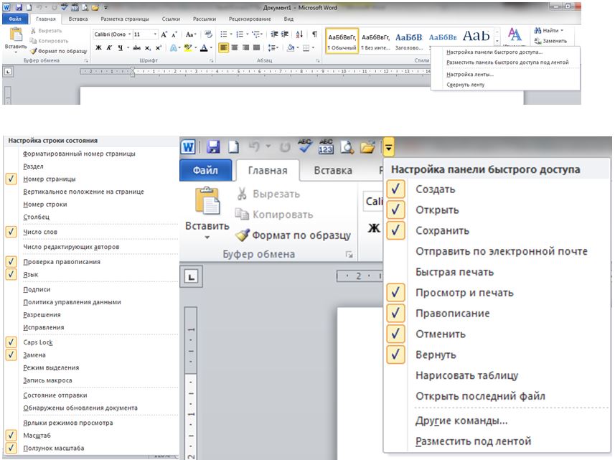The image size is (615, 460).
Task: Uncheck Число слов in the status bar menu
Action: (x=40, y=232)
